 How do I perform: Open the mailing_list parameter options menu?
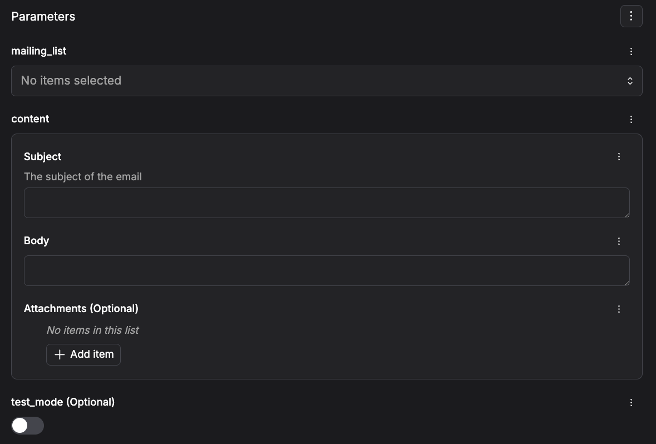pyautogui.click(x=631, y=51)
